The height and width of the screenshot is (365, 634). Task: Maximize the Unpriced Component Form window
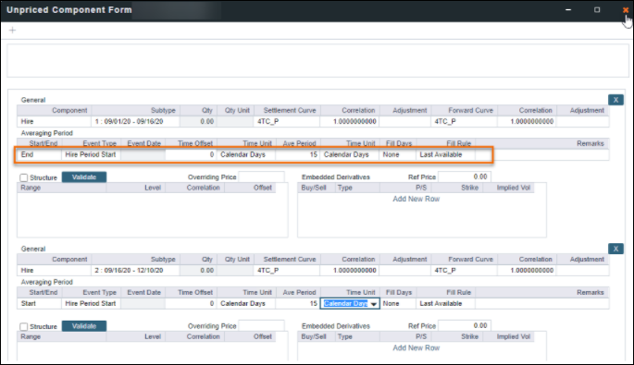pyautogui.click(x=597, y=9)
